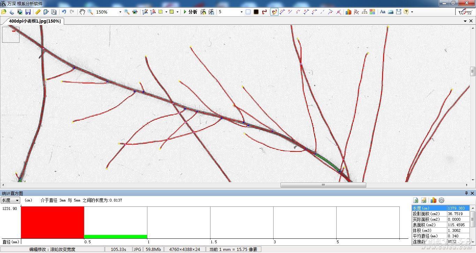Toggle the highlighted root edit pen tool

coord(274,12)
